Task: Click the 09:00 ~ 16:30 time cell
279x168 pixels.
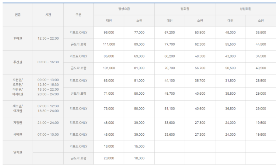Action: [48, 62]
